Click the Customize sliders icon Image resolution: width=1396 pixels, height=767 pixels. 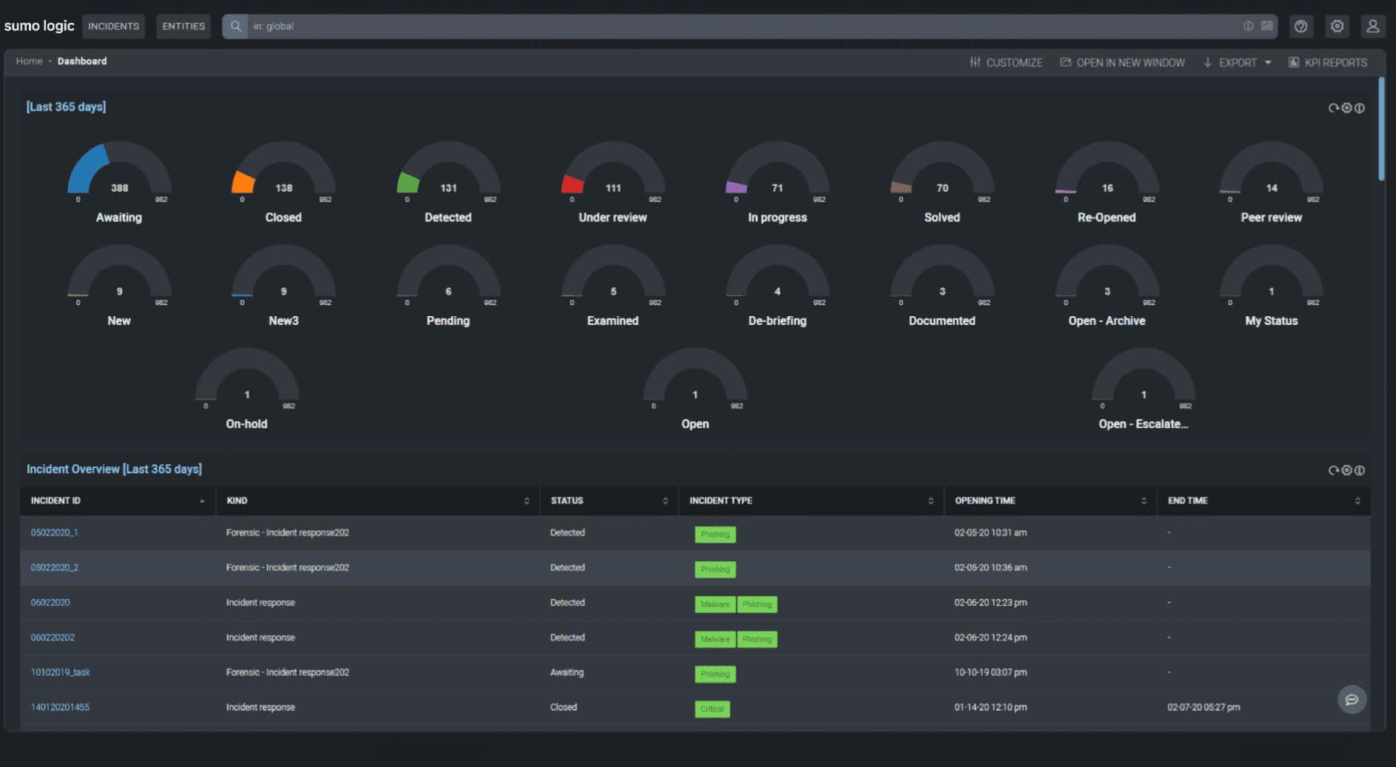pos(975,62)
